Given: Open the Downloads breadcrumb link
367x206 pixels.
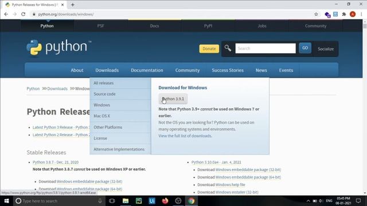Looking at the screenshot, I should coord(57,89).
